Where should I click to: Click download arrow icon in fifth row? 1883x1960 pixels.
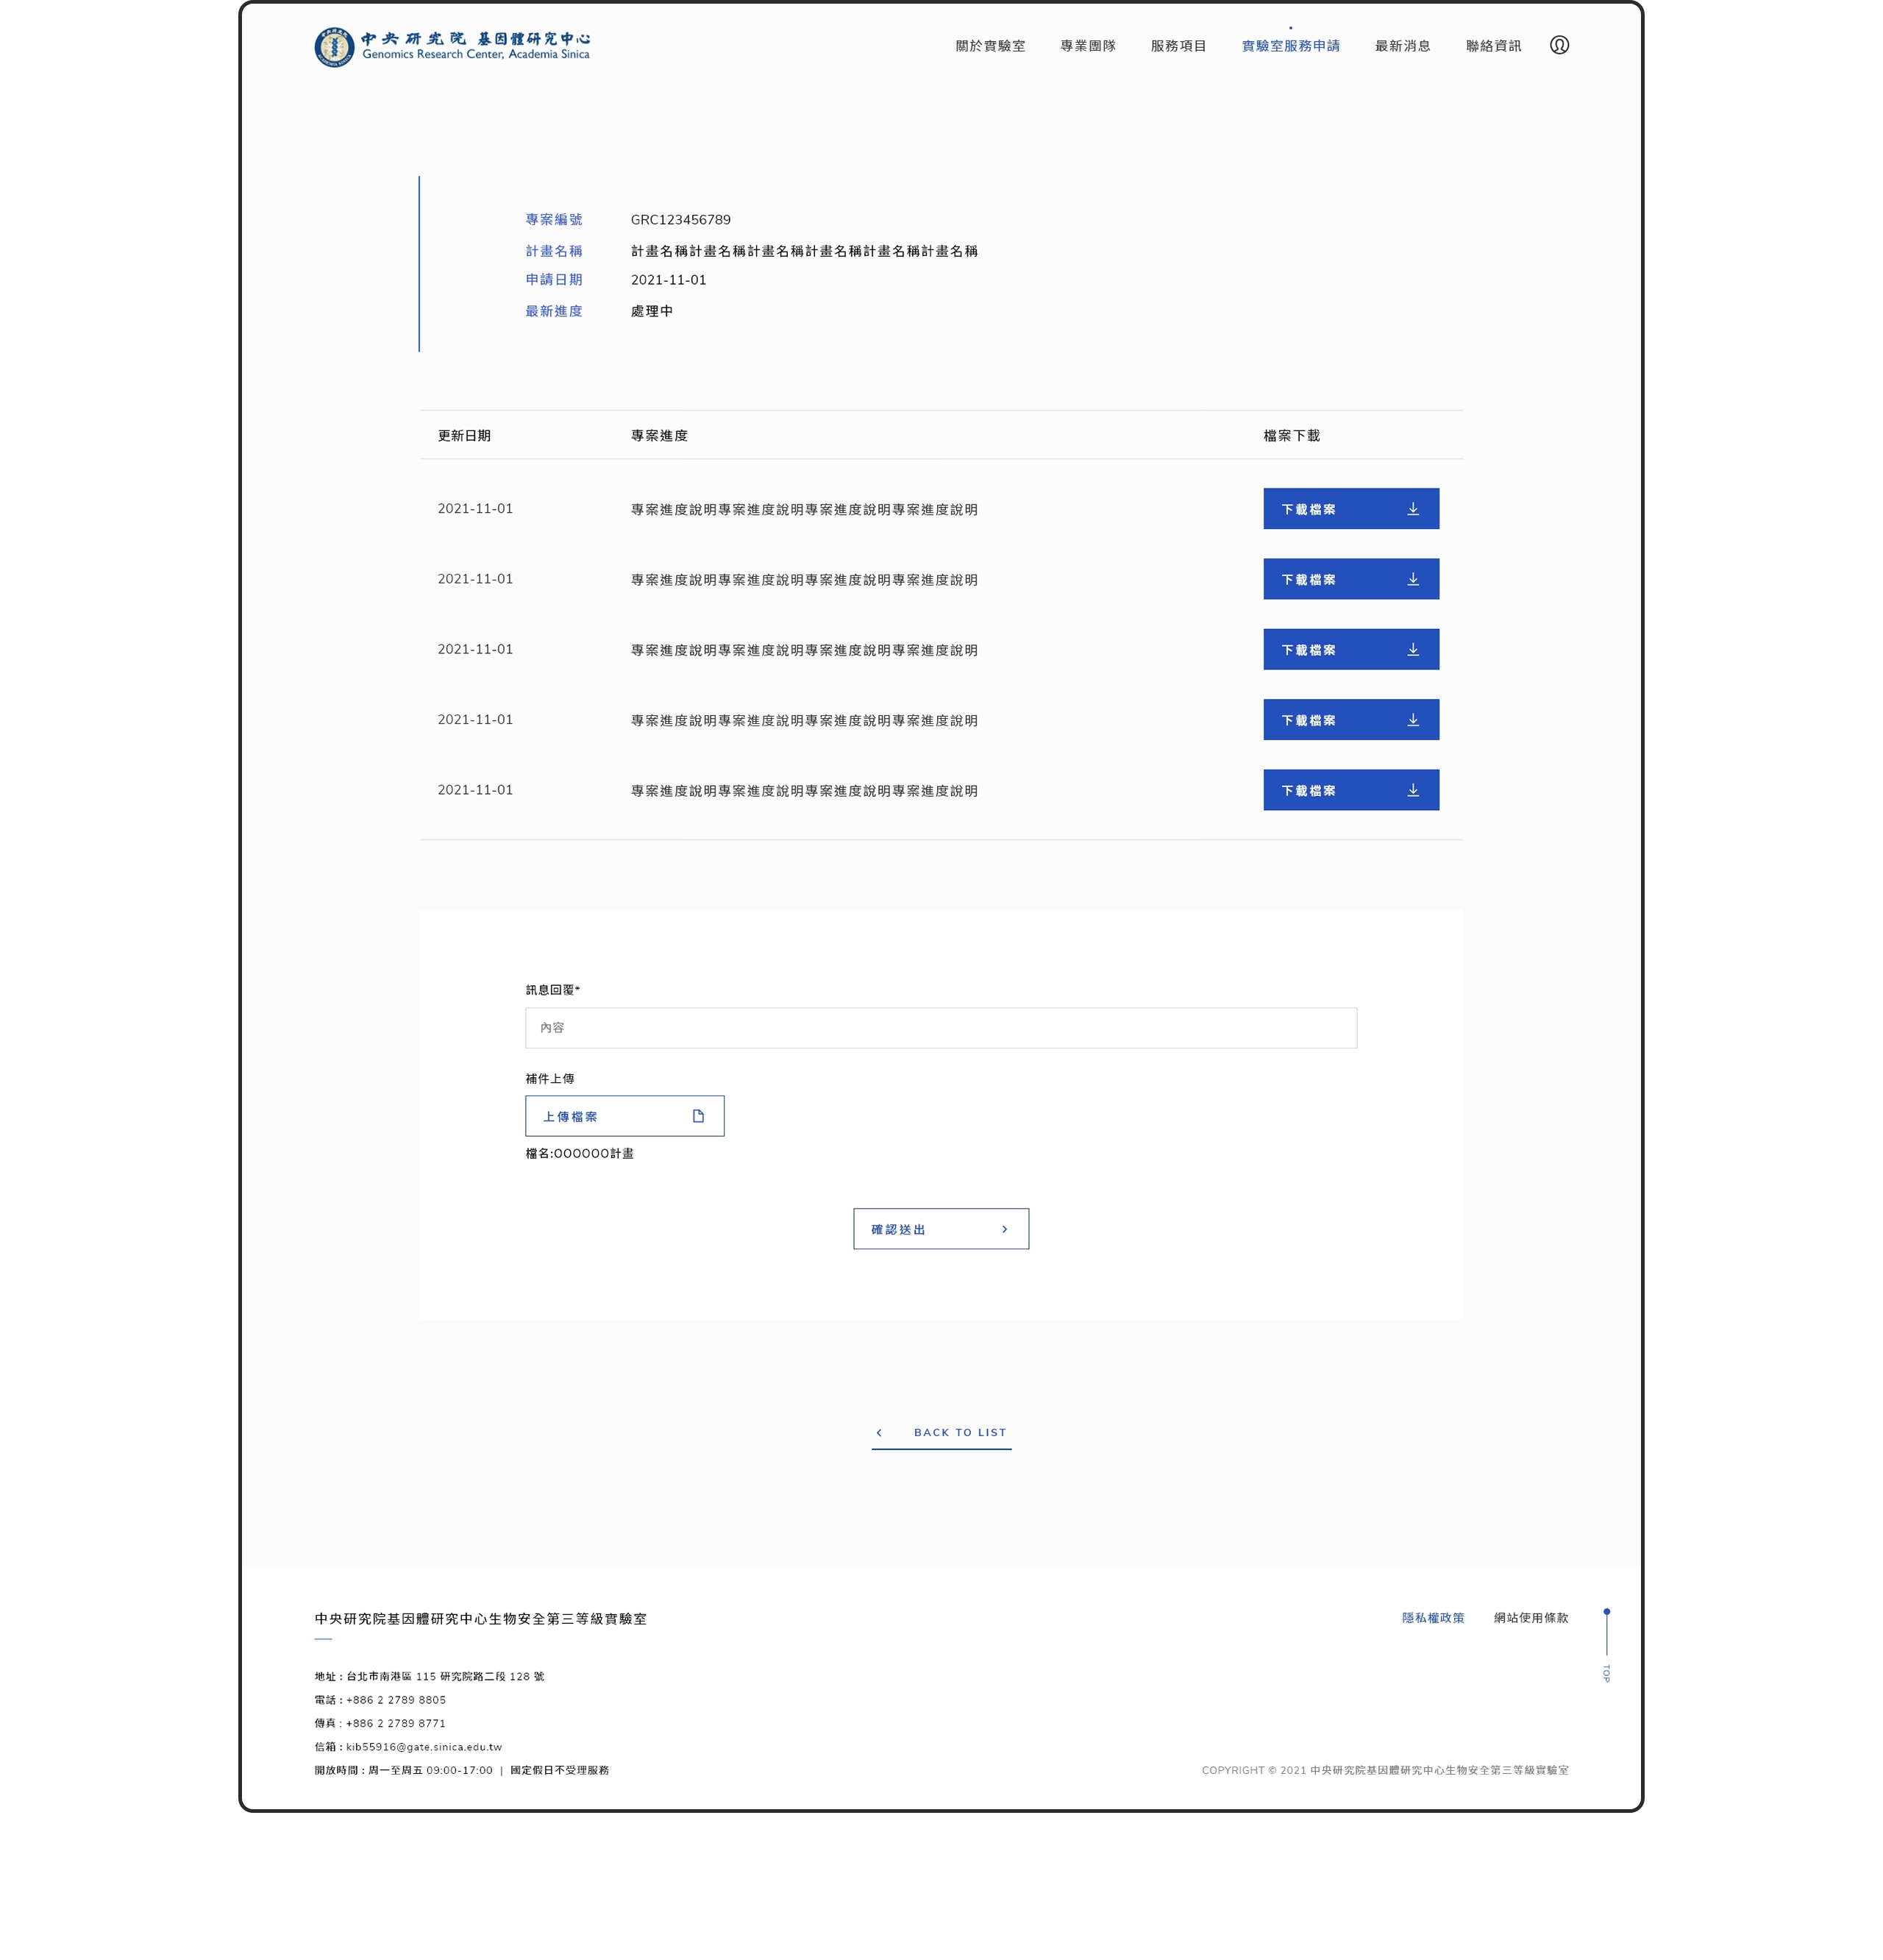coord(1412,790)
